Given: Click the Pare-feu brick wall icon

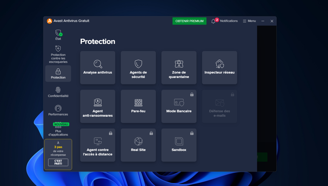Looking at the screenshot, I should click(x=138, y=103).
